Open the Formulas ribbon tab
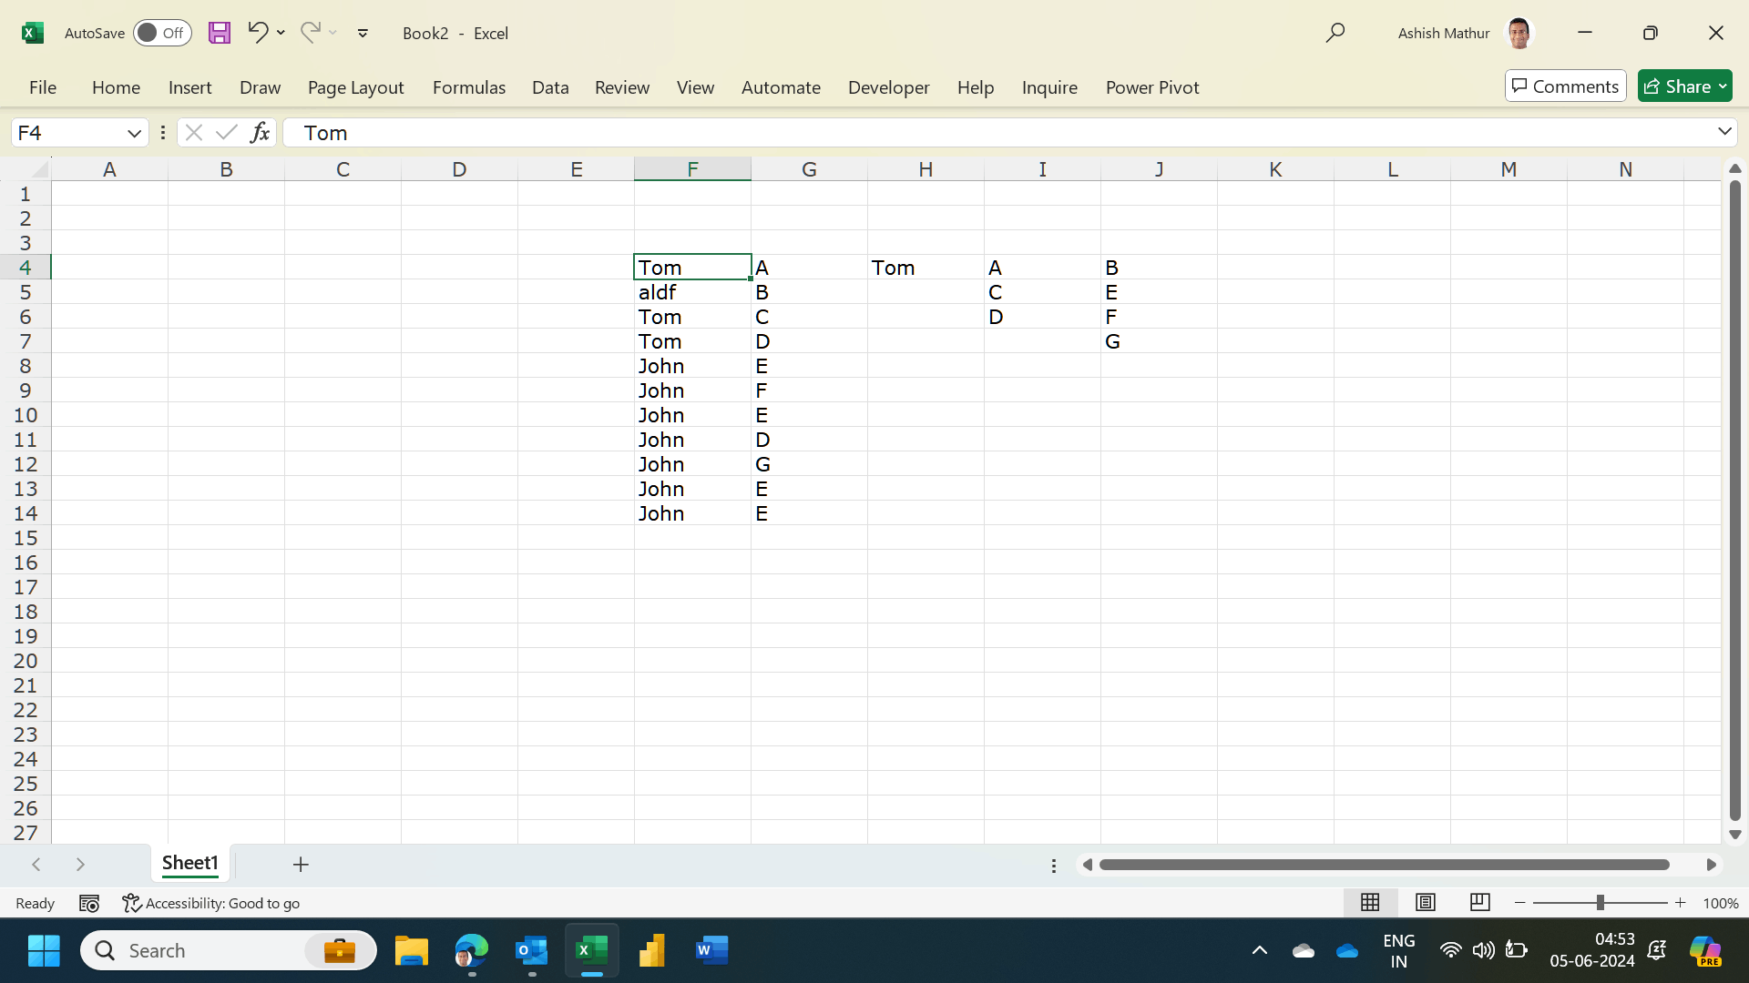 (x=468, y=87)
